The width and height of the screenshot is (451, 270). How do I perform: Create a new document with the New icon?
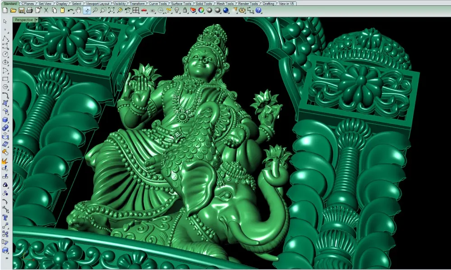[5, 10]
